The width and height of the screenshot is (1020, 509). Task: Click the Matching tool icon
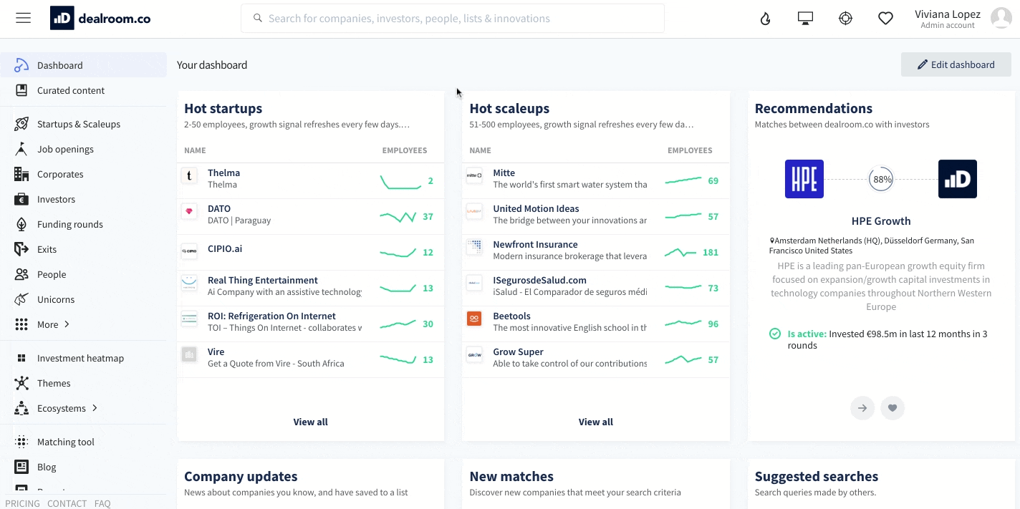point(21,442)
